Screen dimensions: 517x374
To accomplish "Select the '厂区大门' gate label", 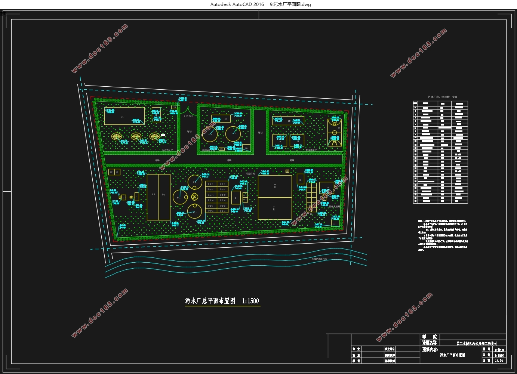I will click(189, 116).
